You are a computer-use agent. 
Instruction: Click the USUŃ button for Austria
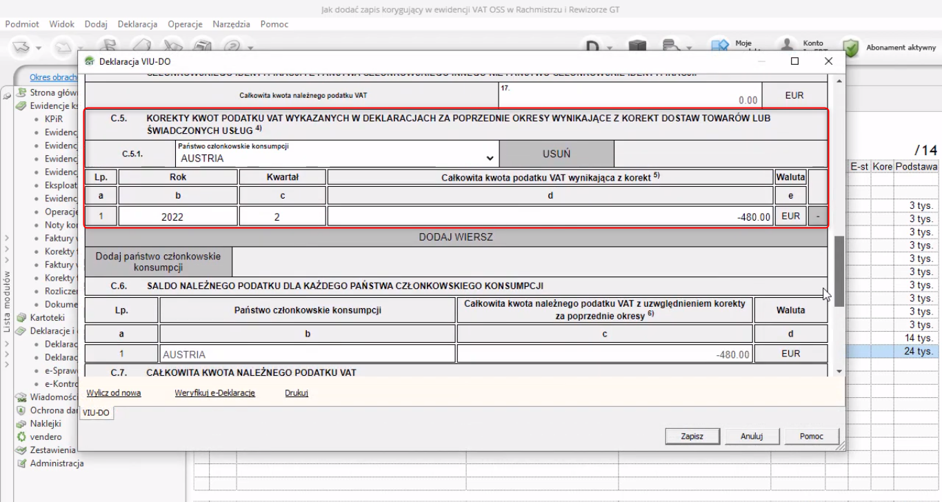click(x=556, y=154)
